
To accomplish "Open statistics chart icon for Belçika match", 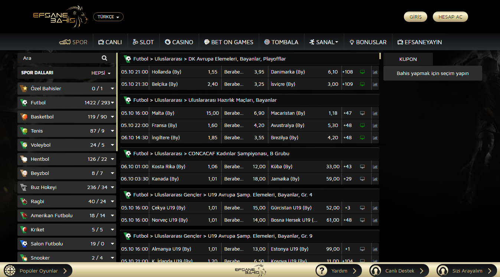I will point(375,84).
